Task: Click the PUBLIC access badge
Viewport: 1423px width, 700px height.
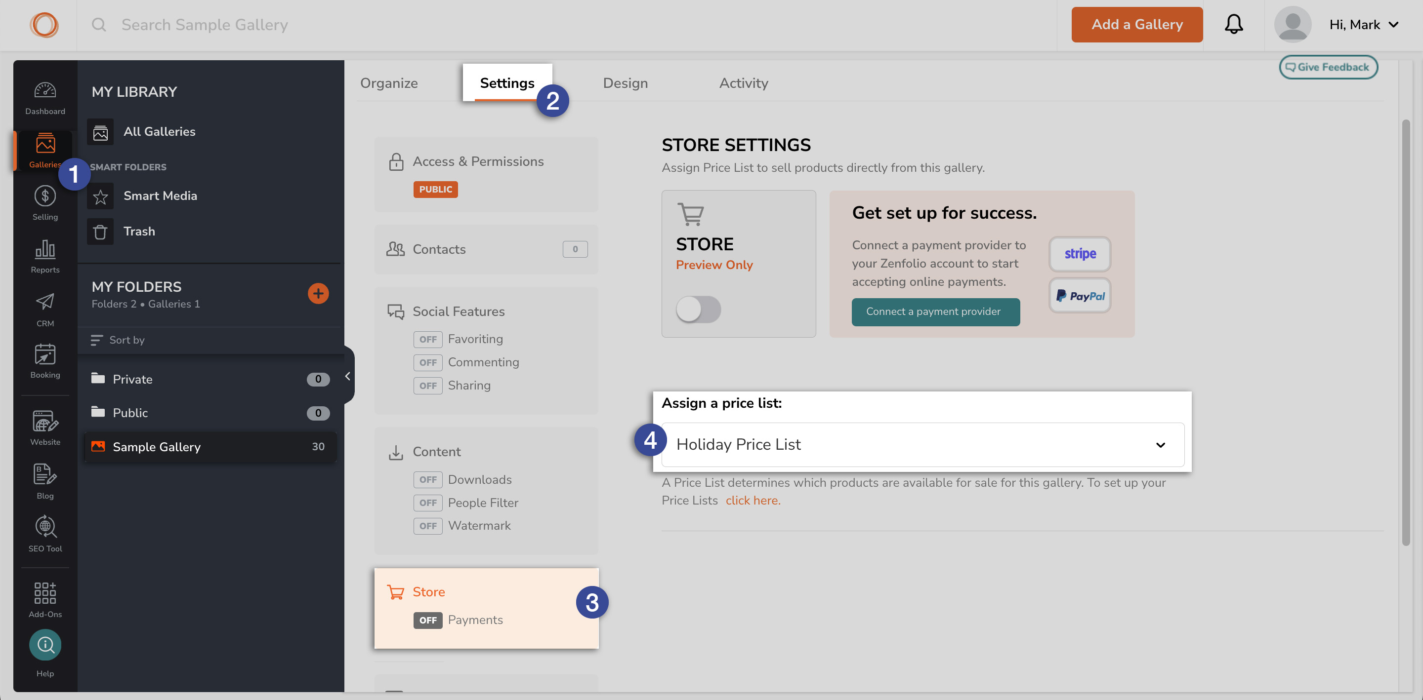Action: point(435,190)
